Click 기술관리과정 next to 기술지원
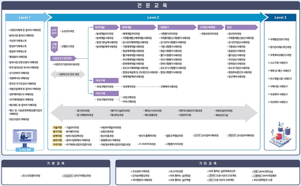Image resolution: width=301 pixels, height=186 pixels. click(x=73, y=127)
